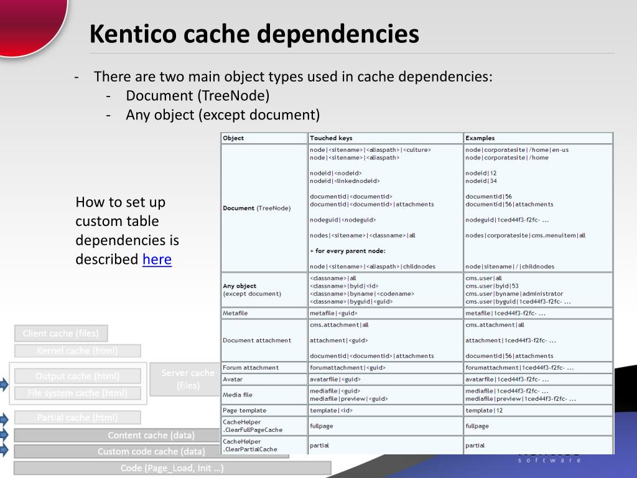Click the 'cms.user|all' example
The image size is (637, 478).
click(483, 278)
